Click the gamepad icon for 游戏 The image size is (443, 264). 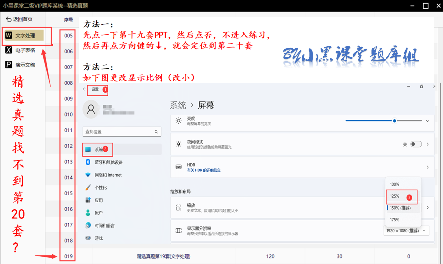88,238
